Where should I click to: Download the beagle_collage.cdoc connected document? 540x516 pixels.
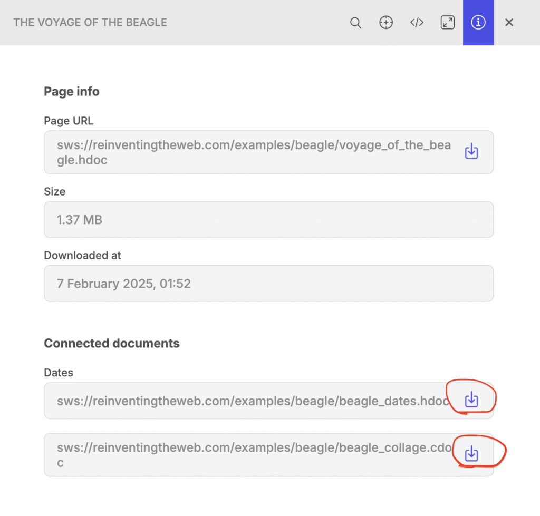click(471, 454)
